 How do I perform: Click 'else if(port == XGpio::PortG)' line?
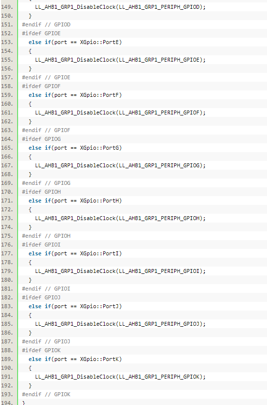75,148
